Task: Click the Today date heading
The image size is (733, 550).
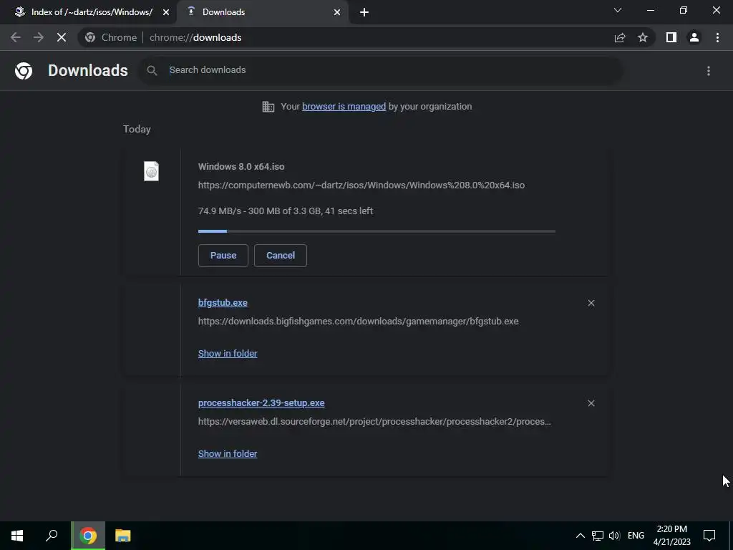Action: coord(137,129)
